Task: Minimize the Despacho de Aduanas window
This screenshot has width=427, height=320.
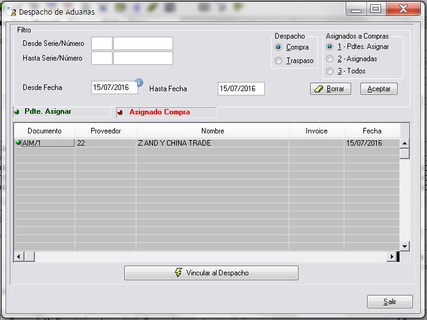Action: coord(356,9)
